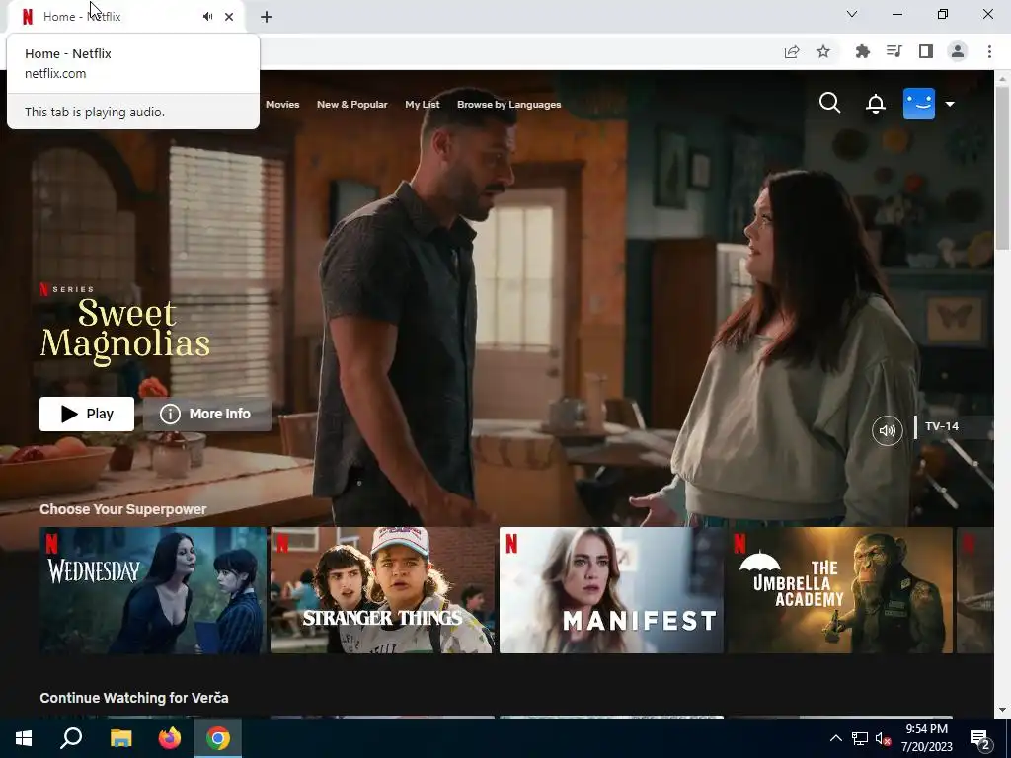
Task: Mute the Sweet Magnolias trailer audio
Action: (x=888, y=430)
